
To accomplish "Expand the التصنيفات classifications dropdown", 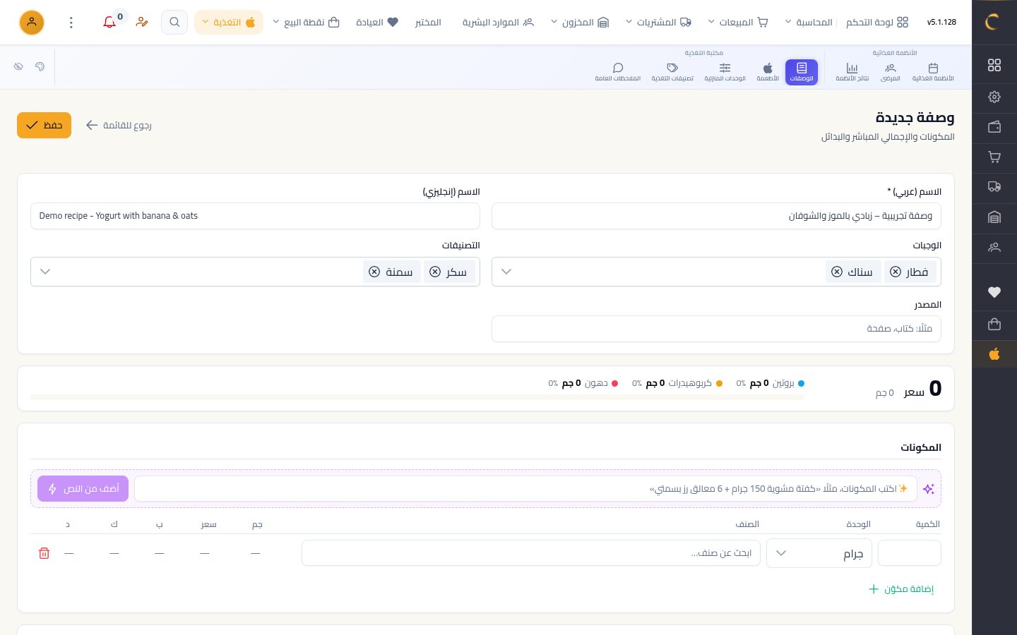I will (45, 272).
